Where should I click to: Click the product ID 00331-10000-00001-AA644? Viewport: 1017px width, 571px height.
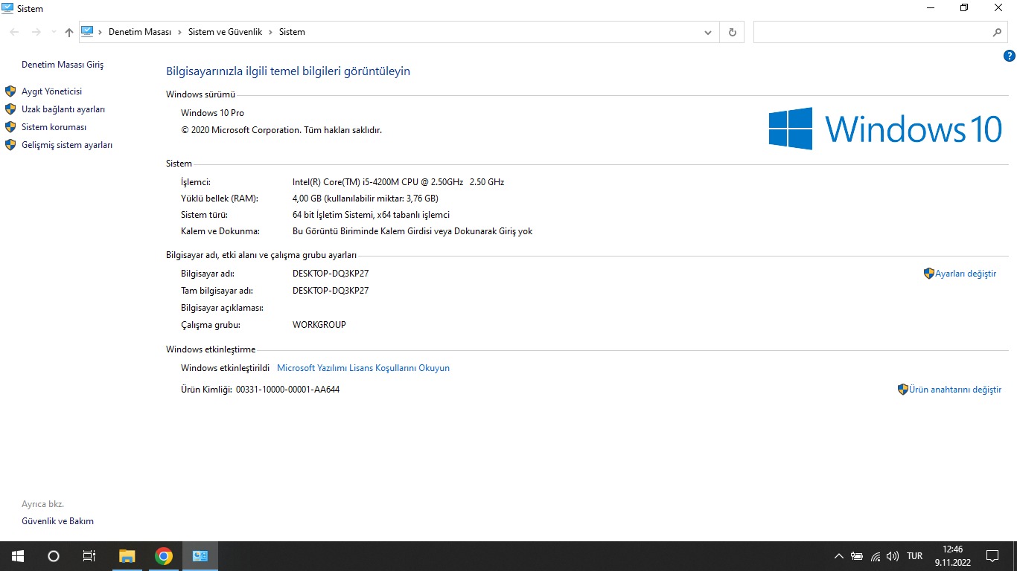click(287, 390)
